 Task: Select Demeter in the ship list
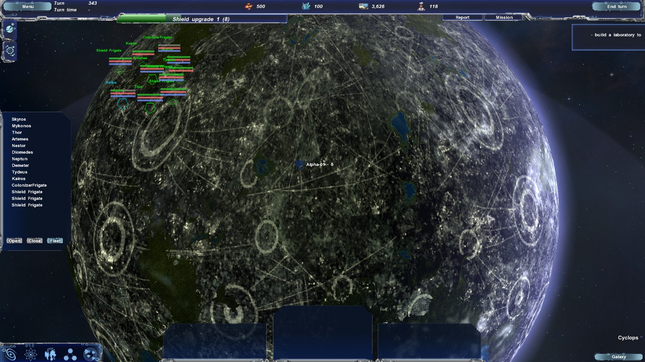20,165
